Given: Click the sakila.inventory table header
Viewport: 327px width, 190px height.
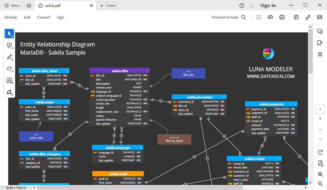Looking at the screenshot, I should [x=199, y=97].
